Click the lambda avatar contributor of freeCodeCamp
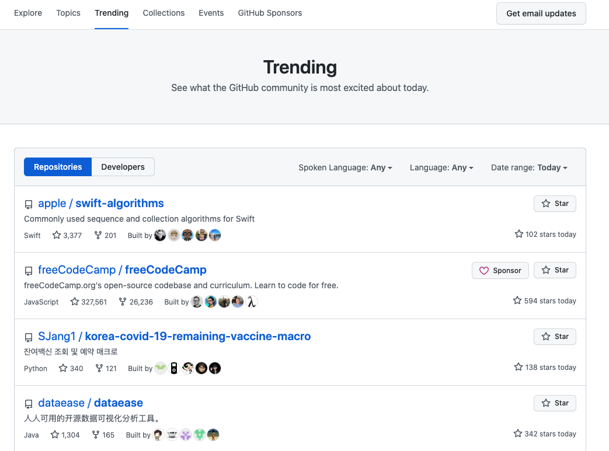 click(x=252, y=302)
